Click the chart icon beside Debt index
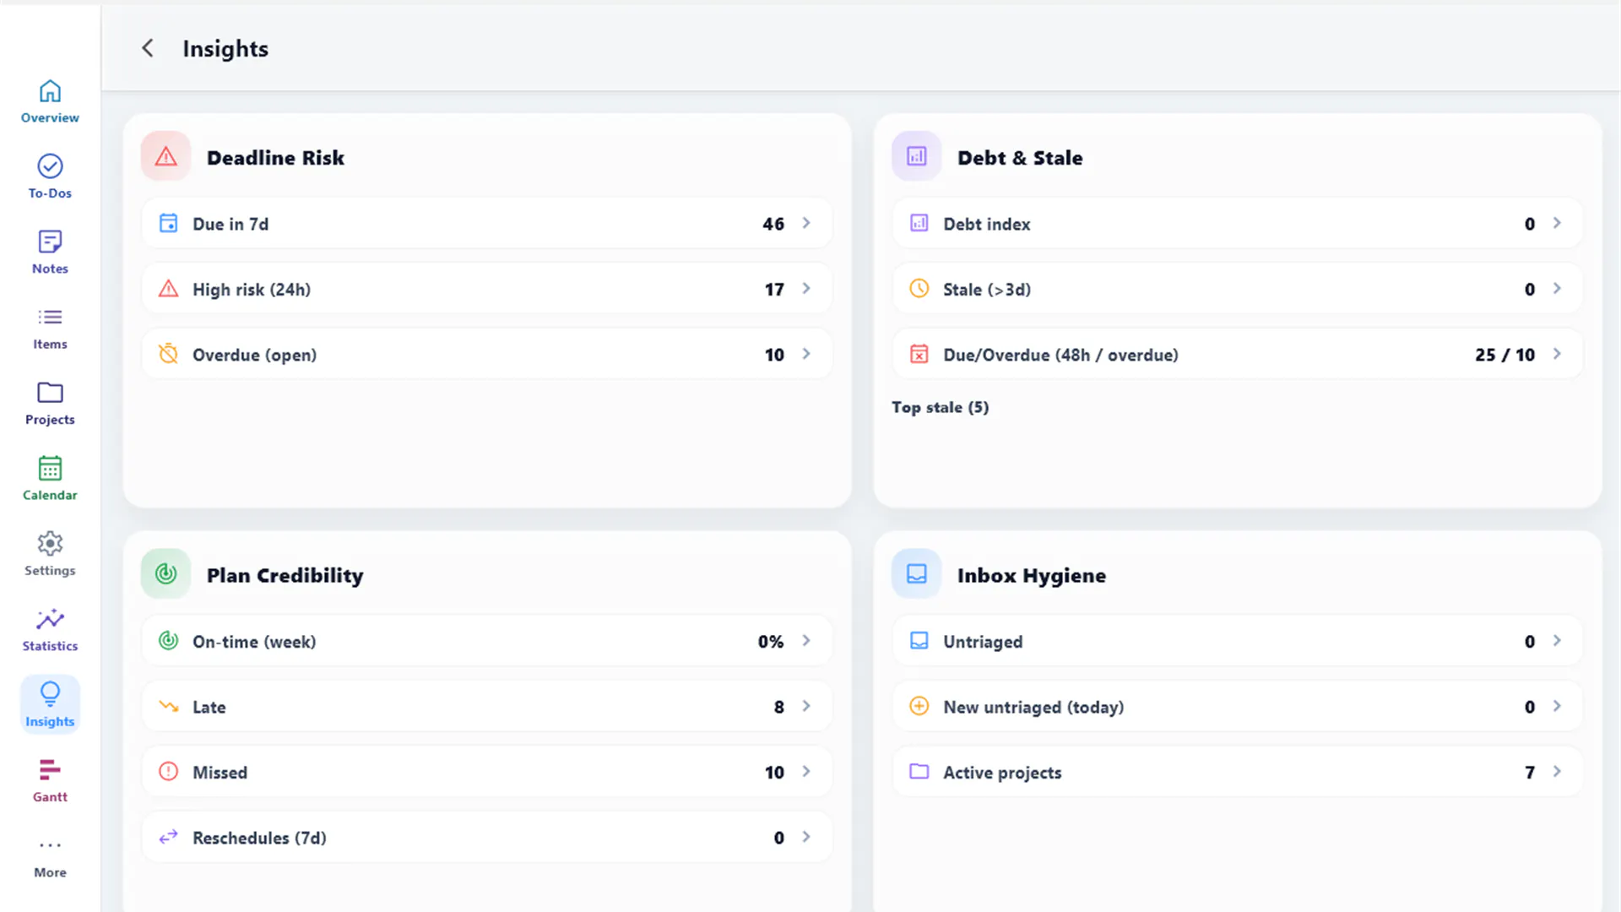This screenshot has height=912, width=1621. click(919, 223)
